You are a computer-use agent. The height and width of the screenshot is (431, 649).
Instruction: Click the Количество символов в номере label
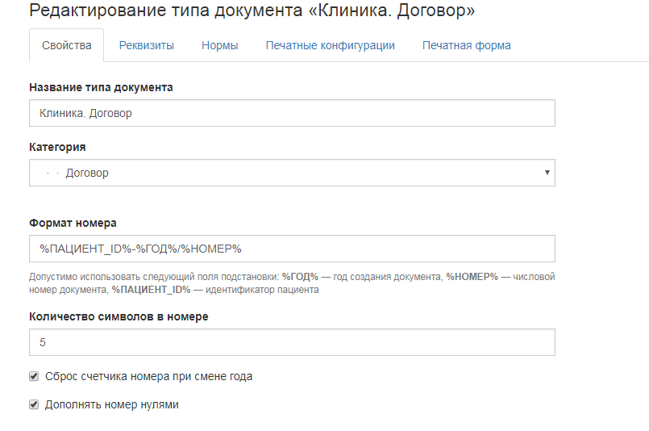pos(119,316)
